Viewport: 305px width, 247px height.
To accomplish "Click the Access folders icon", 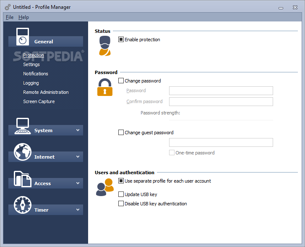I will 22,179.
